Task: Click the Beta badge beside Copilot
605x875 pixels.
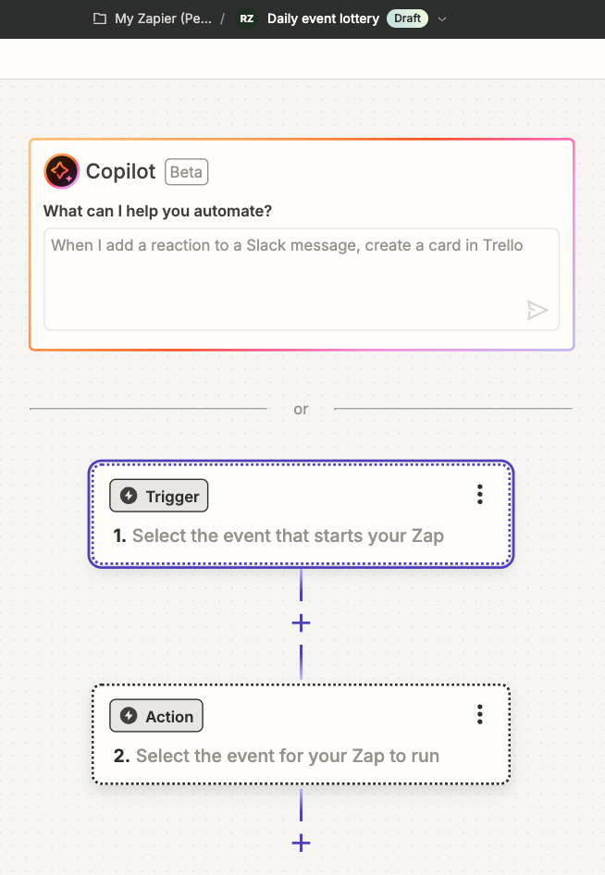Action: [x=186, y=172]
